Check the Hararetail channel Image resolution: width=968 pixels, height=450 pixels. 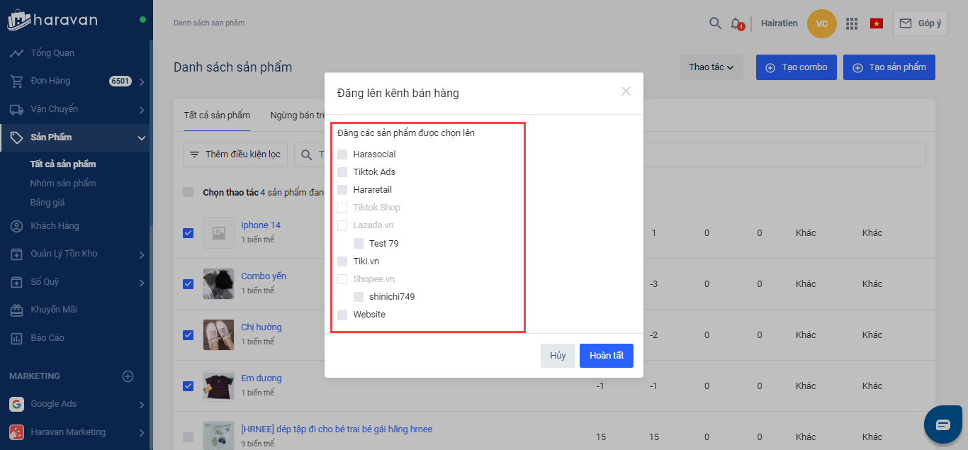(x=342, y=190)
